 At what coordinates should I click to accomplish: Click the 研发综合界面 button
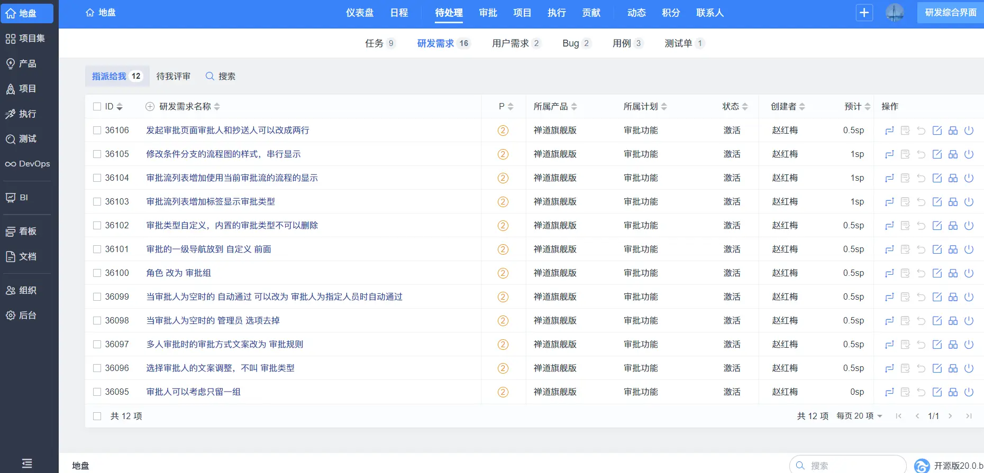tap(951, 13)
